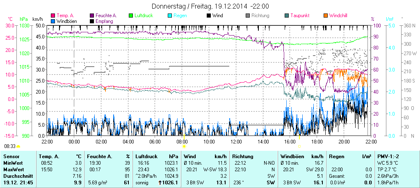Click the blue Windböen legend square
Screen dimensions: 420x188
[52, 21]
